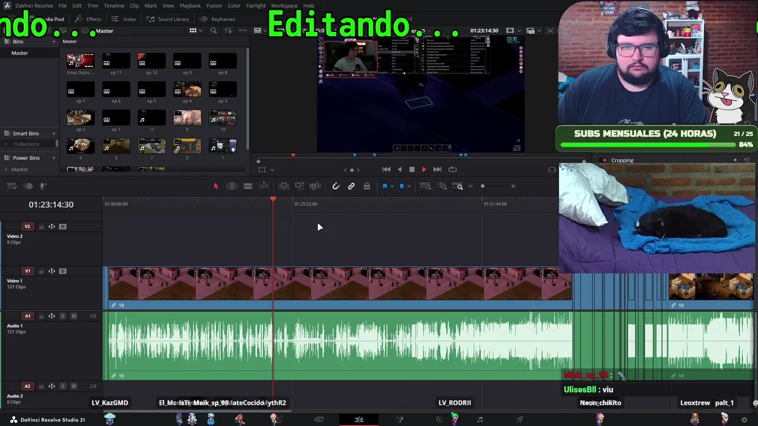The image size is (758, 426).
Task: Add a new bin with plus icon
Action: [x=54, y=41]
